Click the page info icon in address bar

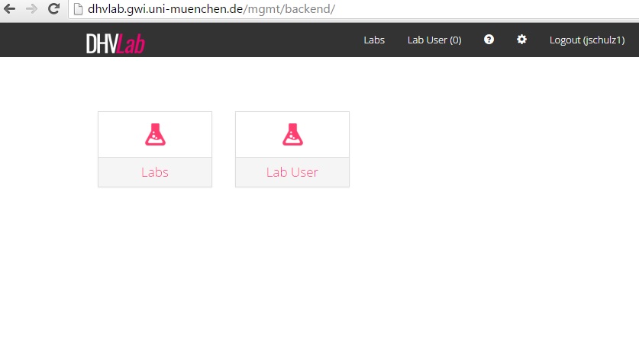point(78,9)
